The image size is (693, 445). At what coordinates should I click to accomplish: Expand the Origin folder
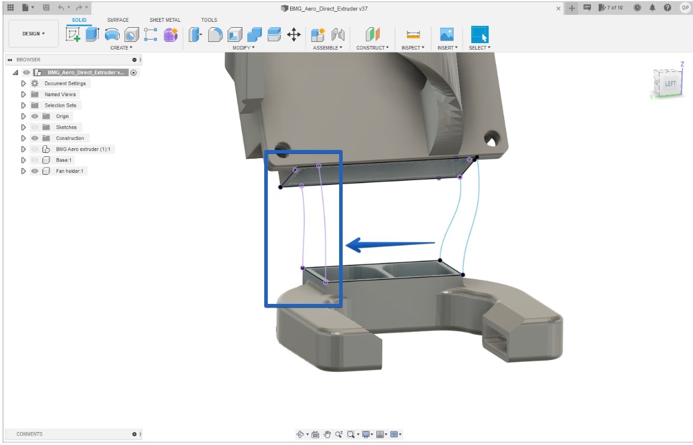coord(24,116)
